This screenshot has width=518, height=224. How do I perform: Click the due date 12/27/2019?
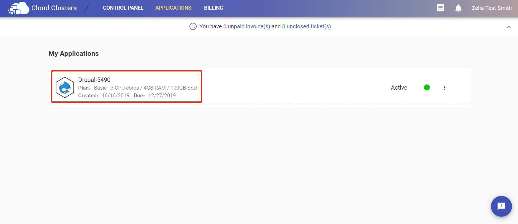tap(162, 95)
